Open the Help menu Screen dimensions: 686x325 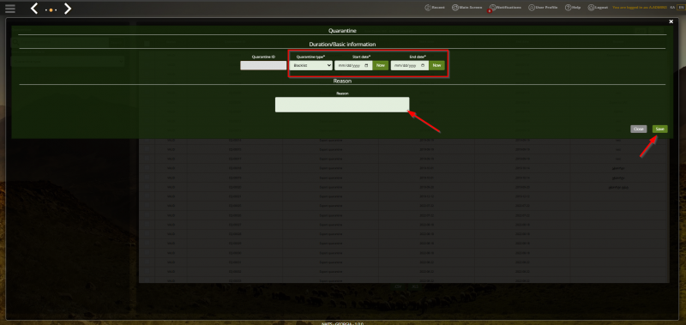[573, 8]
